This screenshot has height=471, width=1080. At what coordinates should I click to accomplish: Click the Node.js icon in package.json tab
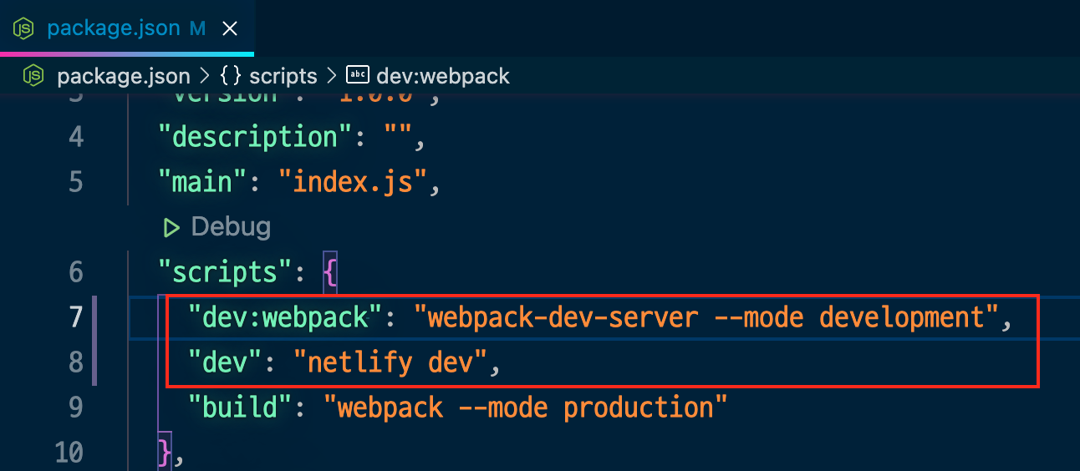23,29
